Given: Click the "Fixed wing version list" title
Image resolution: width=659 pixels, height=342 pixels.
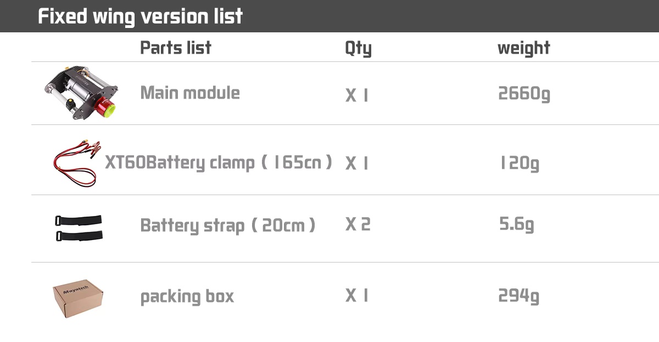Looking at the screenshot, I should (140, 16).
